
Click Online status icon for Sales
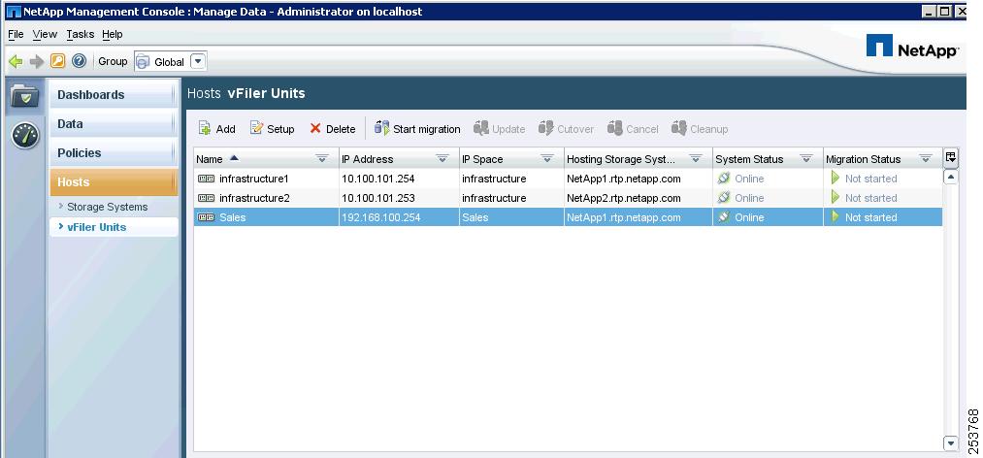[724, 217]
